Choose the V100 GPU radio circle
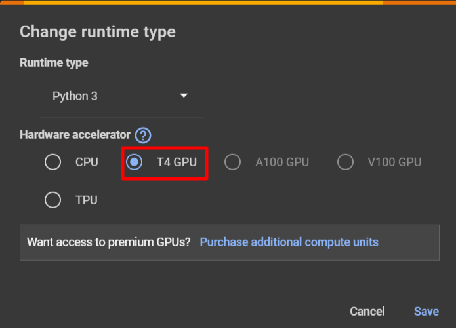The height and width of the screenshot is (328, 456). [x=345, y=162]
